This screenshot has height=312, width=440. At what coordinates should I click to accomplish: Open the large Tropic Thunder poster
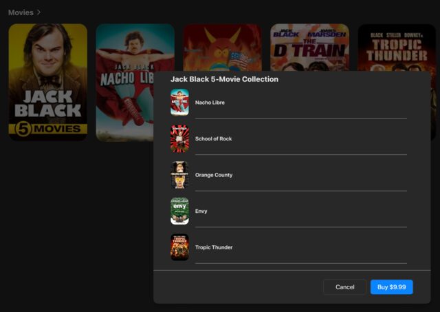coord(397,48)
